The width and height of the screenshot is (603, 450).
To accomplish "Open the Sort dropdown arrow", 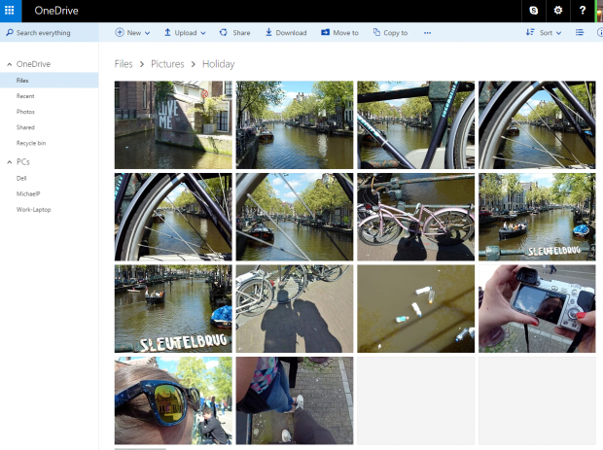I will coord(559,33).
